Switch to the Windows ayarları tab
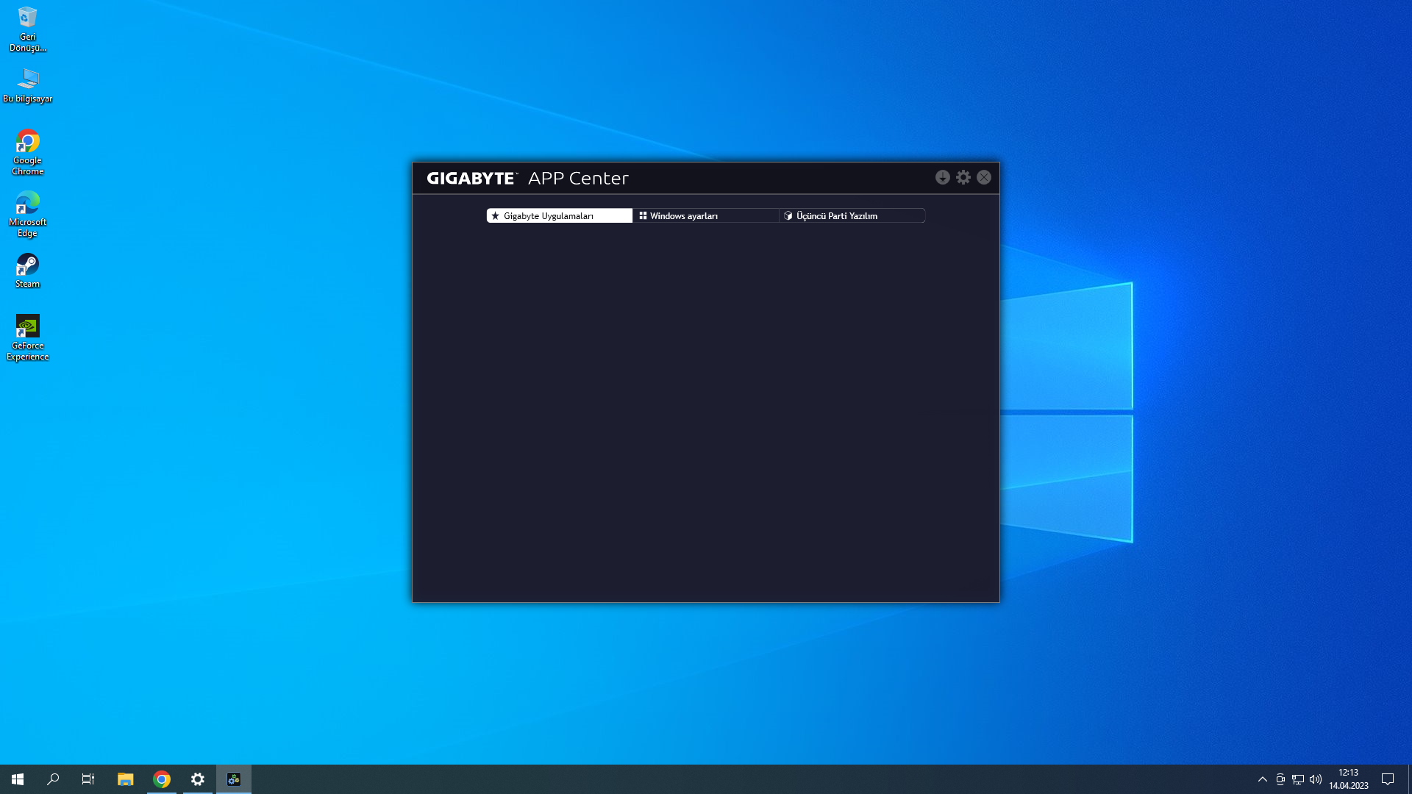The image size is (1412, 794). pos(706,215)
